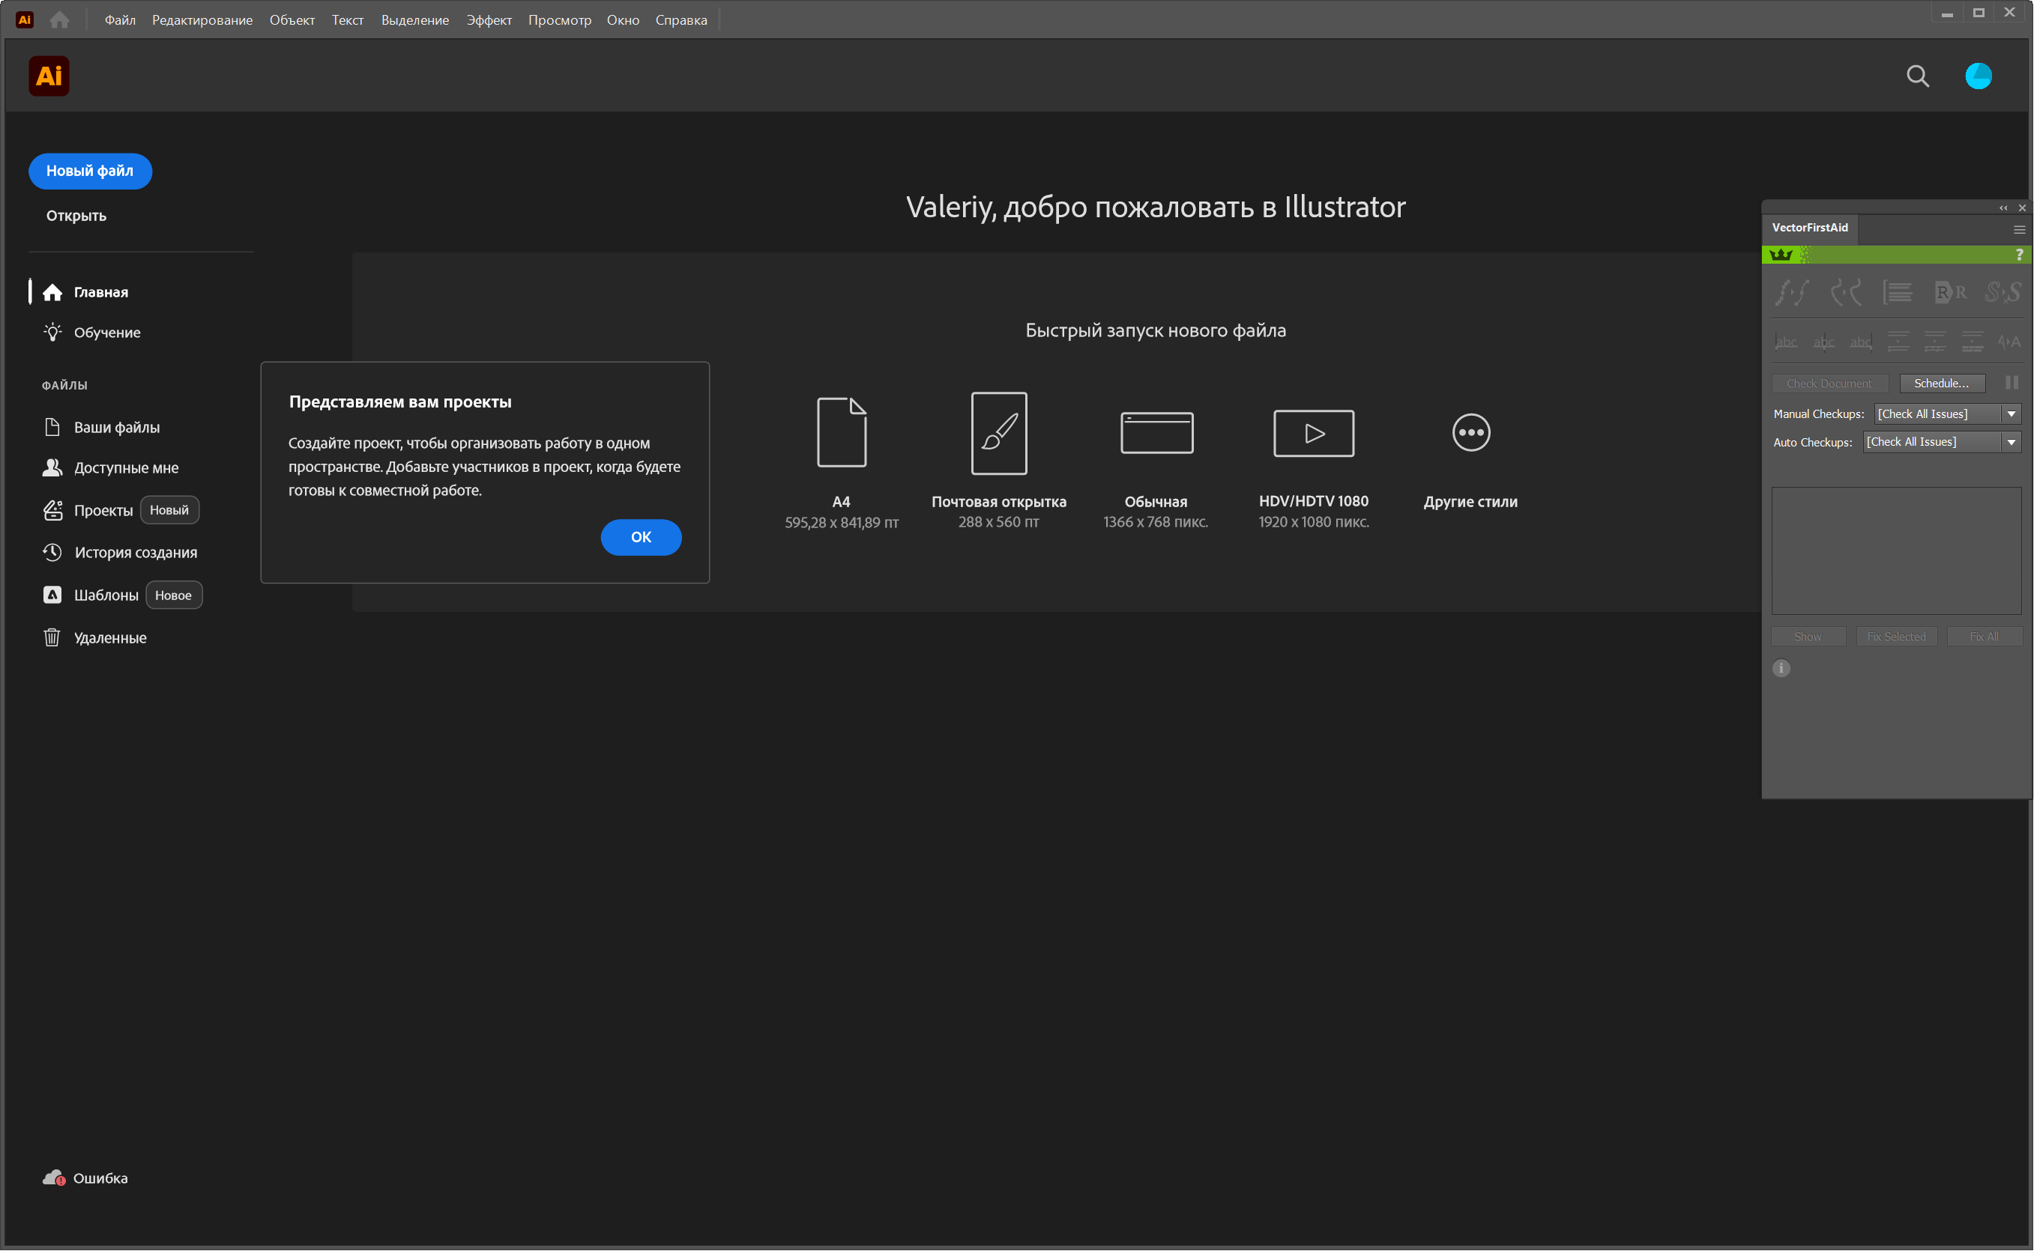Choose the Postcard brush preset icon
Screen dimensions: 2034x1251
pos(998,433)
